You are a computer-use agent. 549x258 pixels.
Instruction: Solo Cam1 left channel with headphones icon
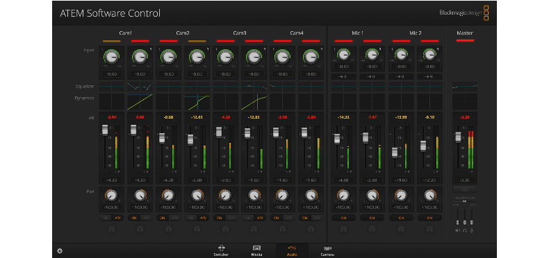(112, 230)
